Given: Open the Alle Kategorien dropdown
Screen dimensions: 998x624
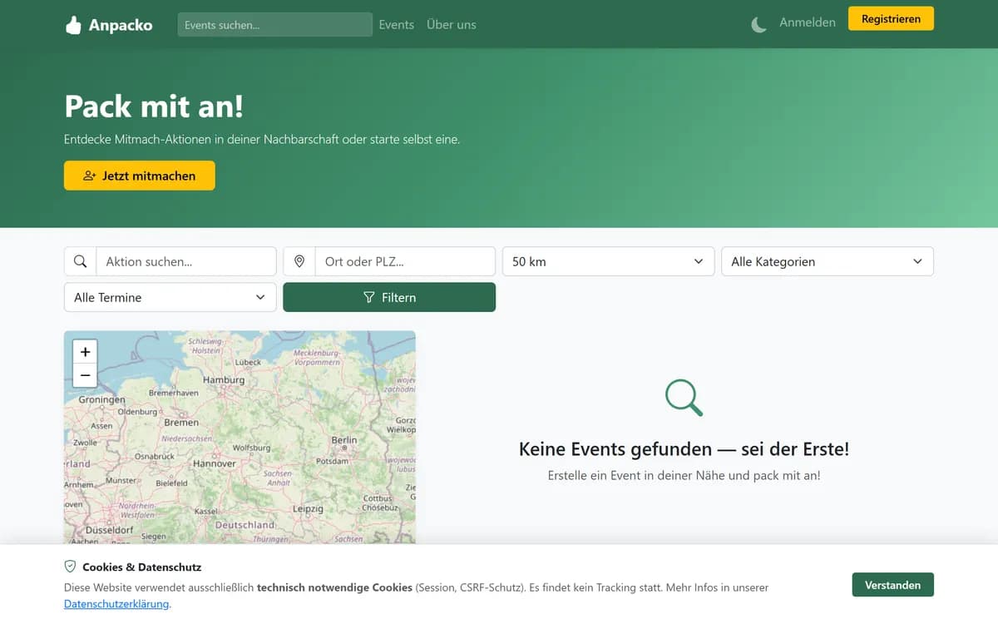Looking at the screenshot, I should point(828,261).
